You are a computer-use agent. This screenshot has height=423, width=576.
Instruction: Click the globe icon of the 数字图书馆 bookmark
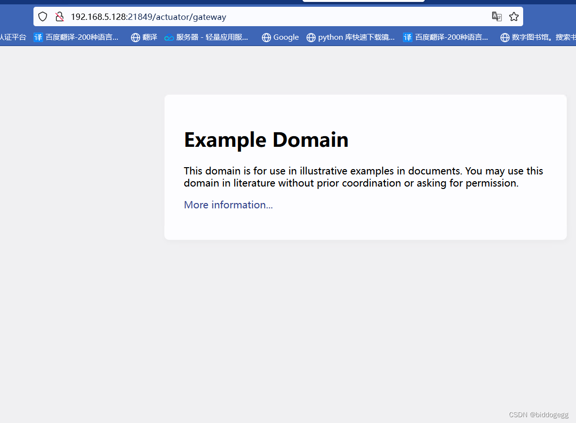(505, 37)
